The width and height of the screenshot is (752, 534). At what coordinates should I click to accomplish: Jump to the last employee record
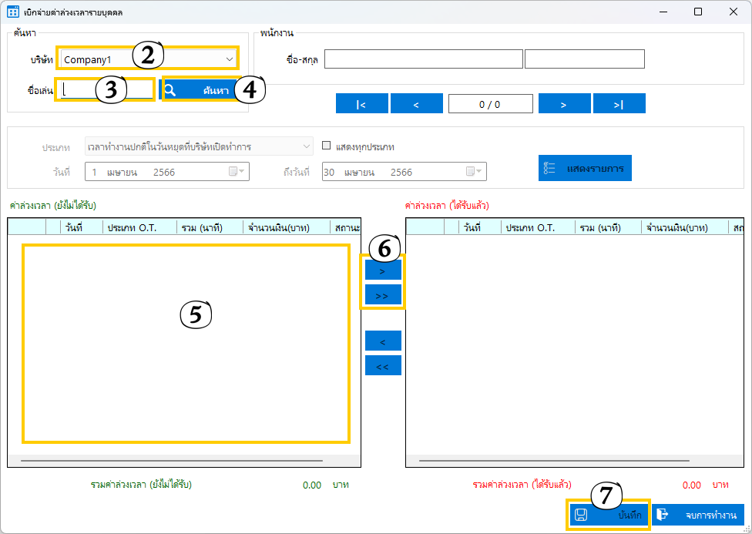(619, 104)
